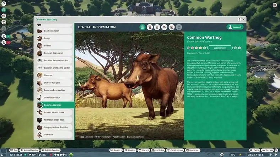Select the General Information tab icon

point(142,27)
